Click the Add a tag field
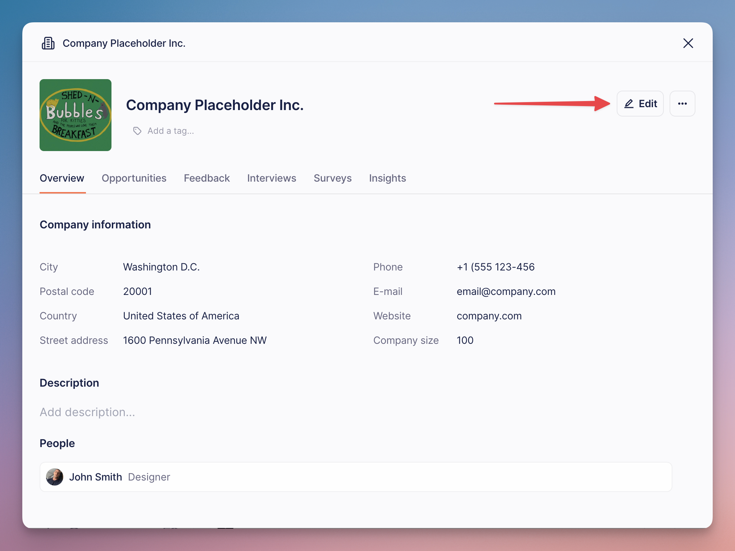 [x=171, y=131]
